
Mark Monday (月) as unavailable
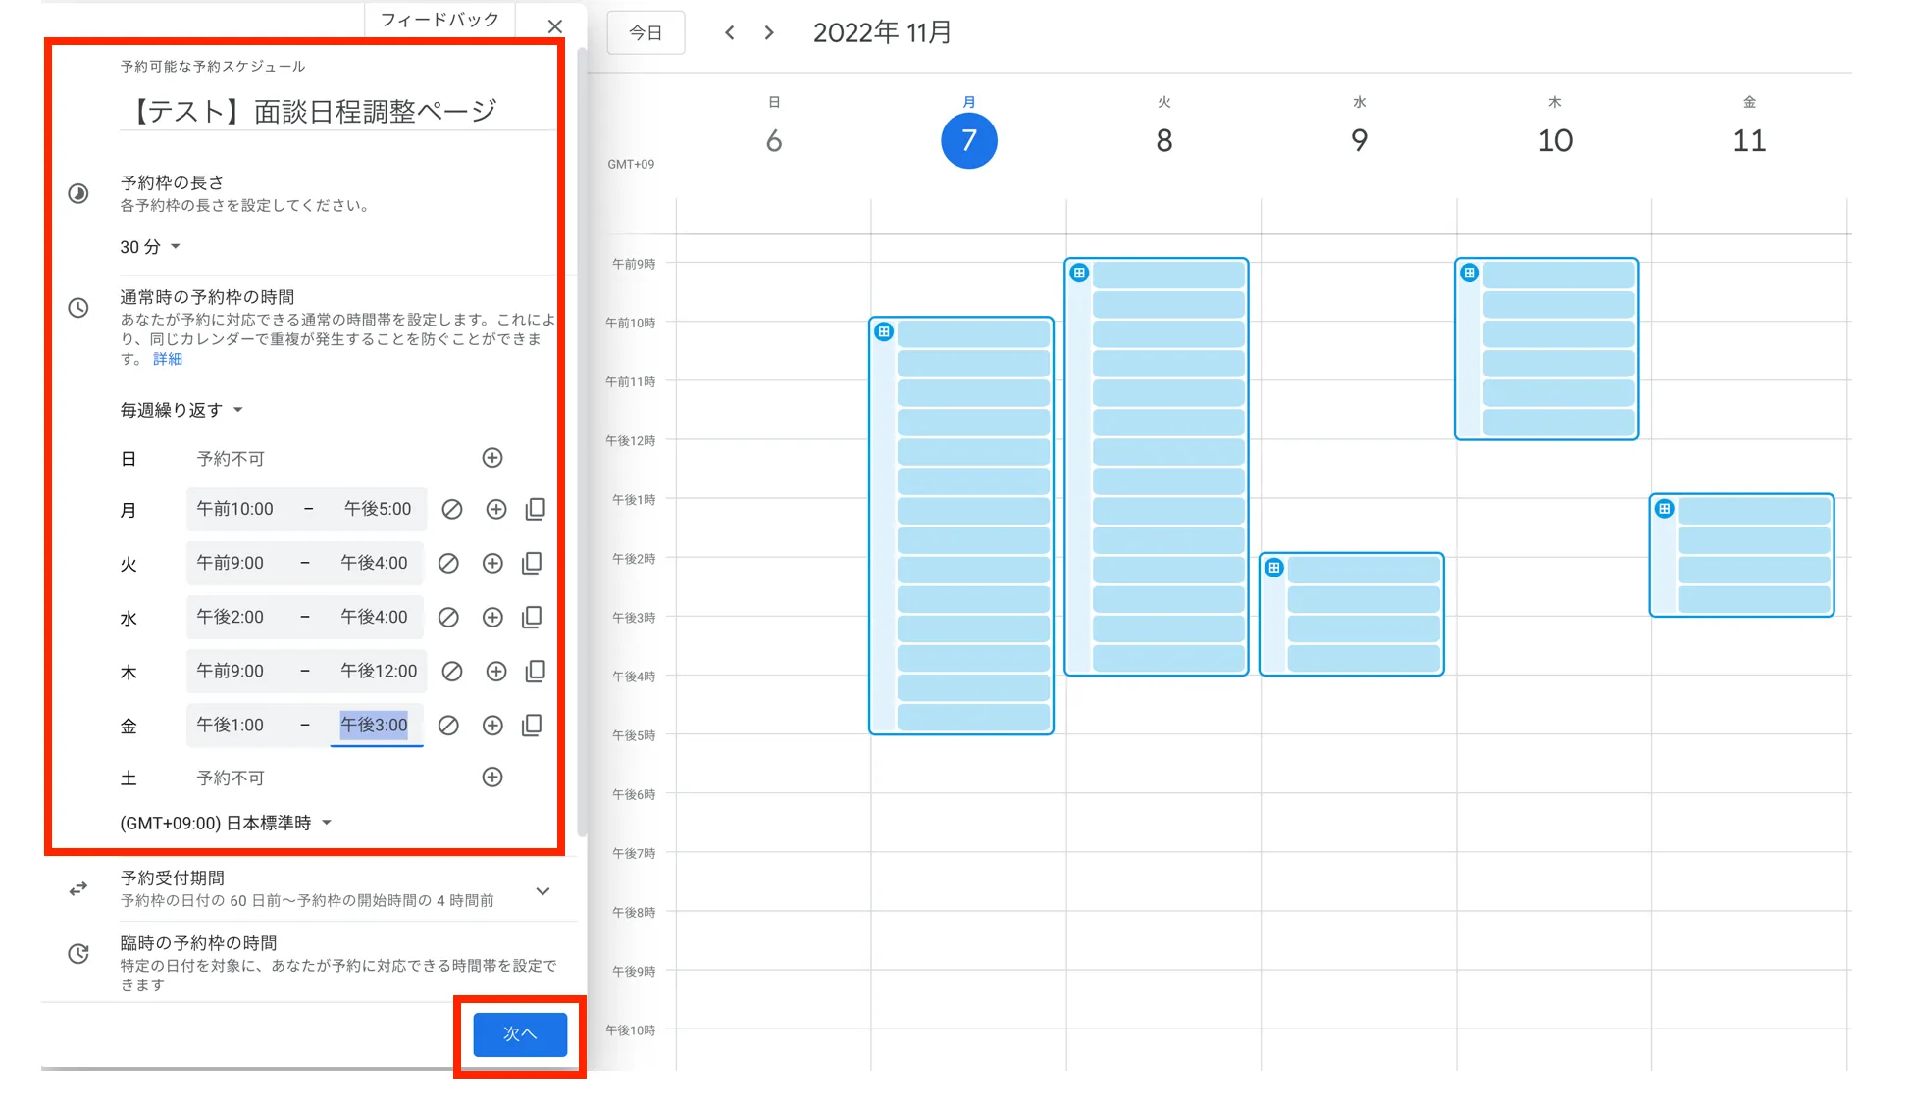[x=451, y=509]
